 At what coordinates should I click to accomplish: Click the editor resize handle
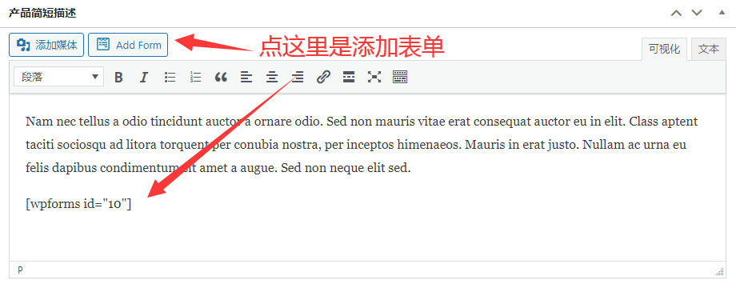pyautogui.click(x=719, y=270)
